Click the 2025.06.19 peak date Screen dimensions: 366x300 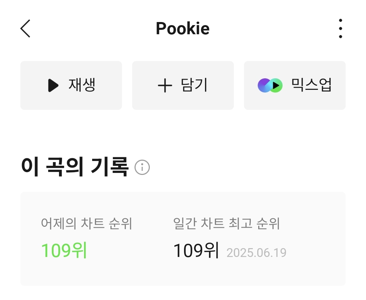[256, 253]
